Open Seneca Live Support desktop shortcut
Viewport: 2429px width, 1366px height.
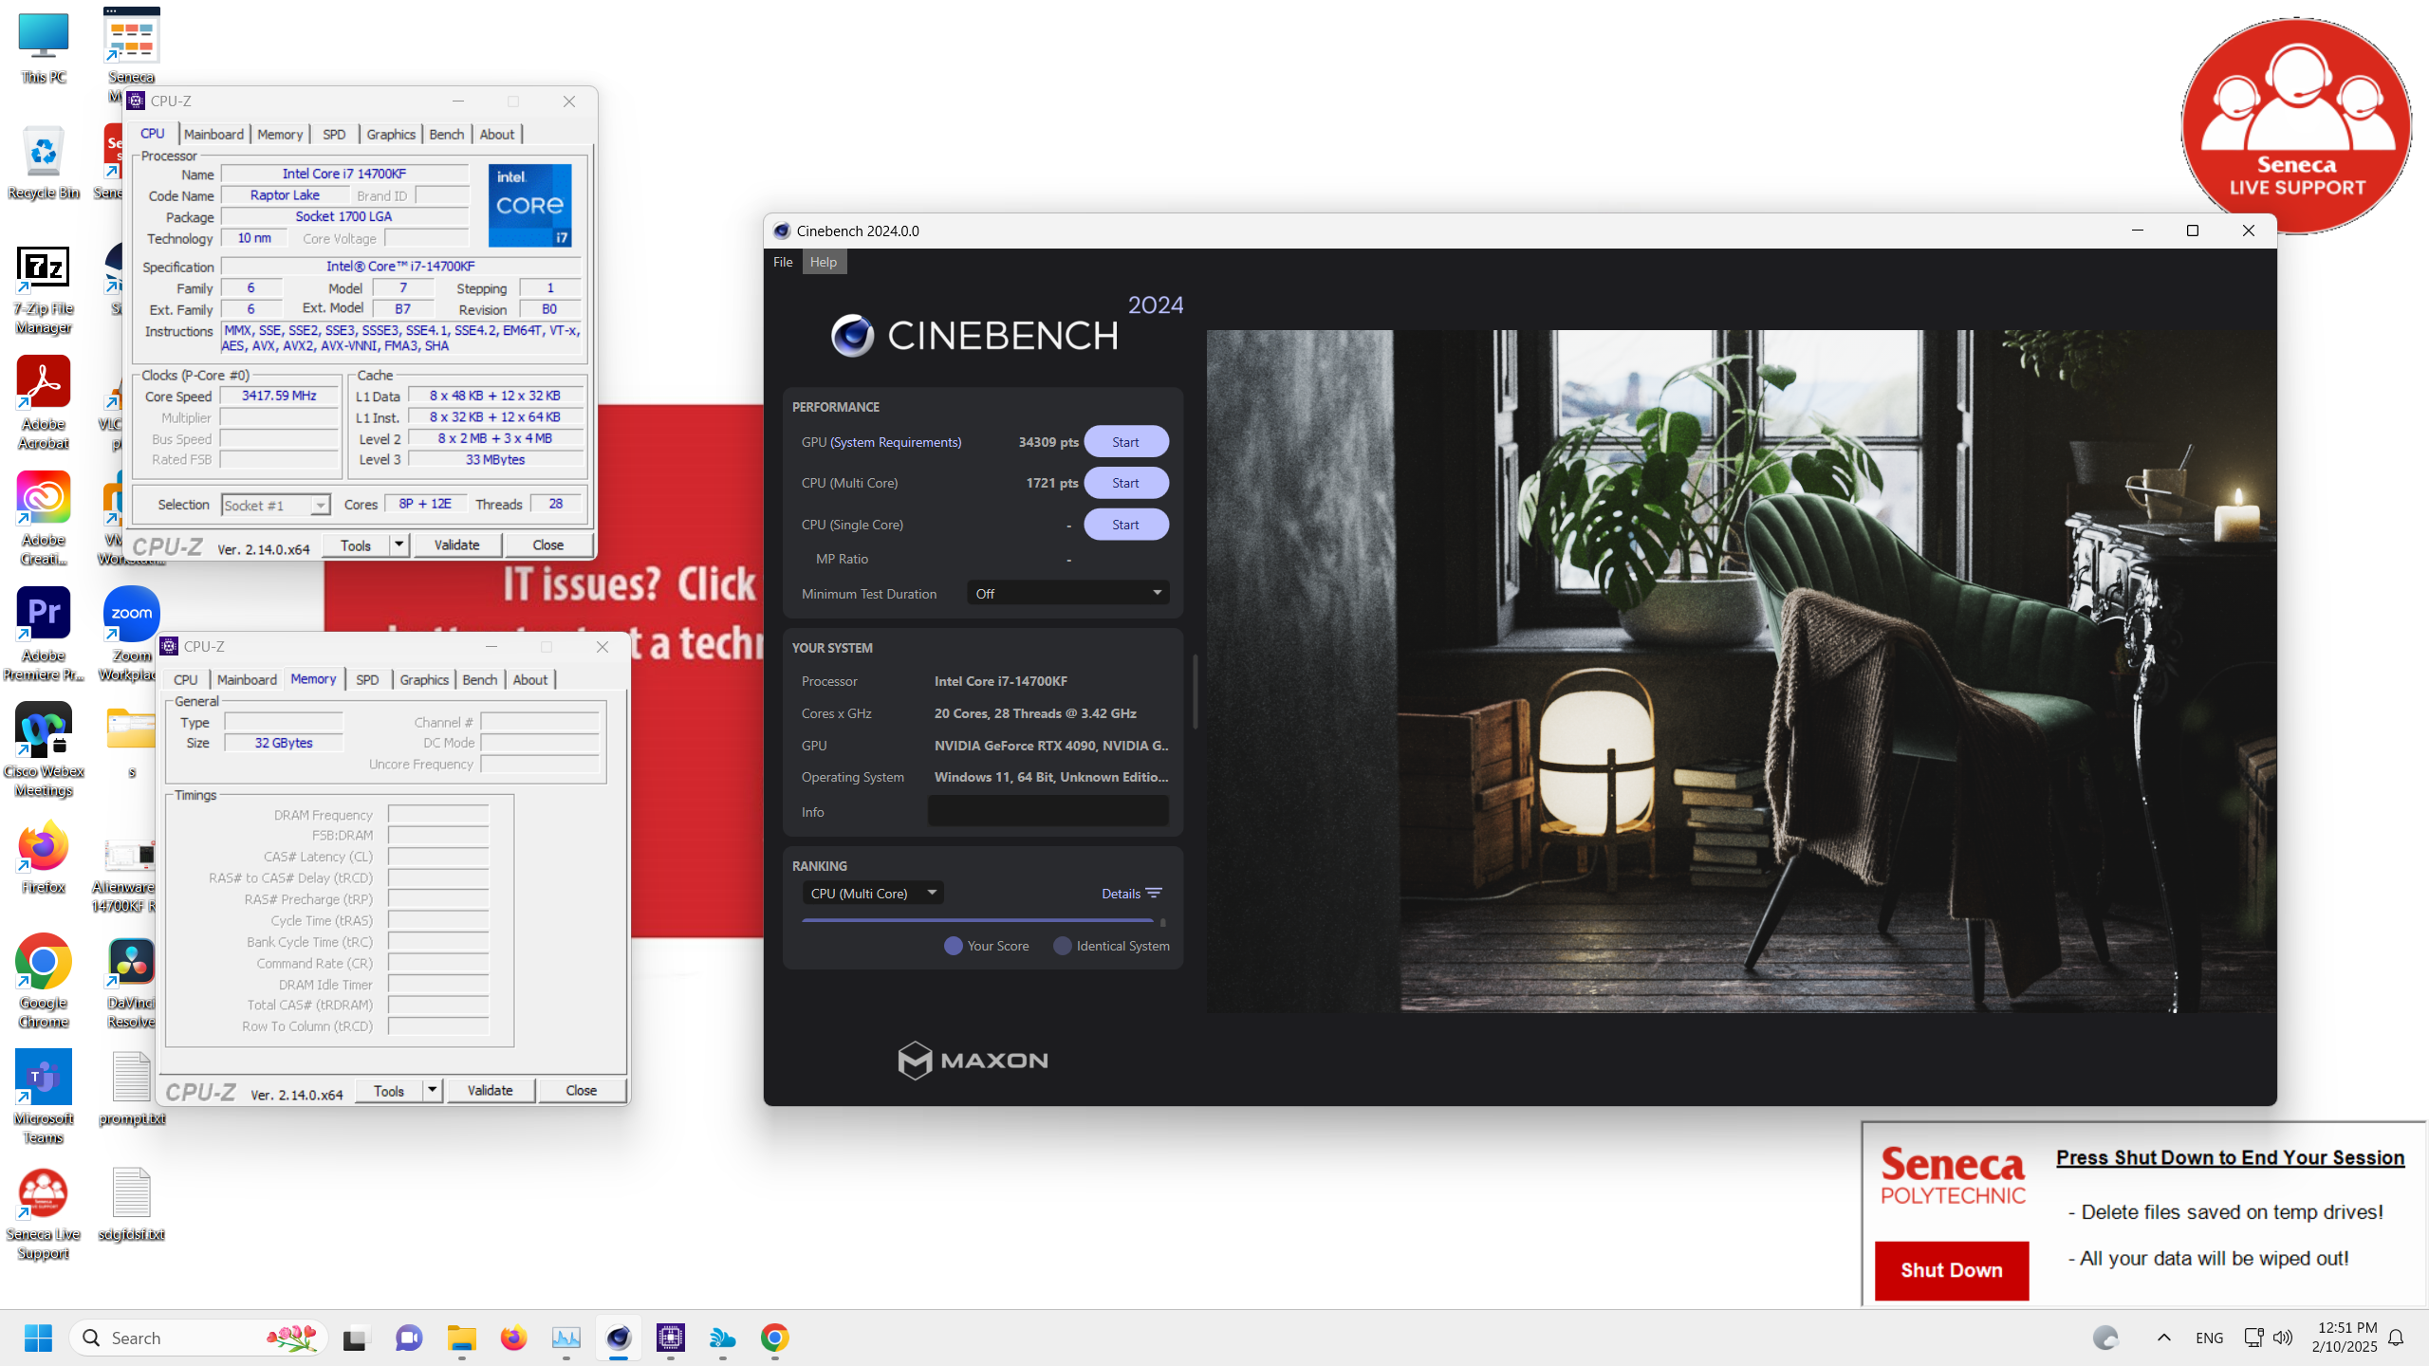(x=44, y=1214)
